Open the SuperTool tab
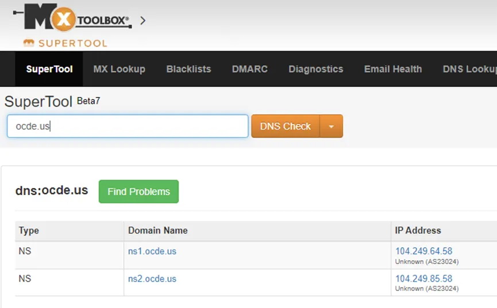The height and width of the screenshot is (308, 497). [x=49, y=69]
